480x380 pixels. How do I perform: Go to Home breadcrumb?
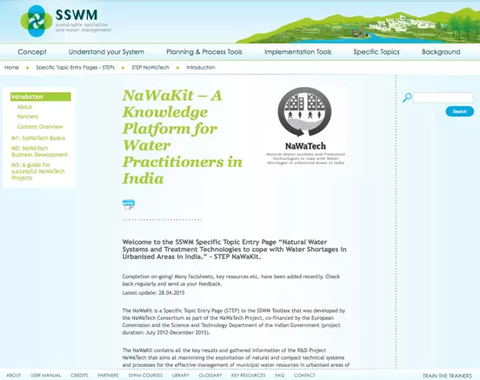tap(11, 67)
